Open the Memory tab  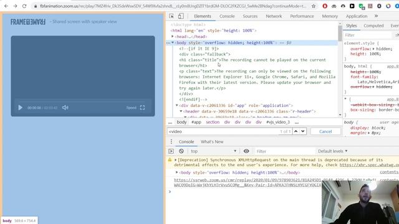[330, 16]
